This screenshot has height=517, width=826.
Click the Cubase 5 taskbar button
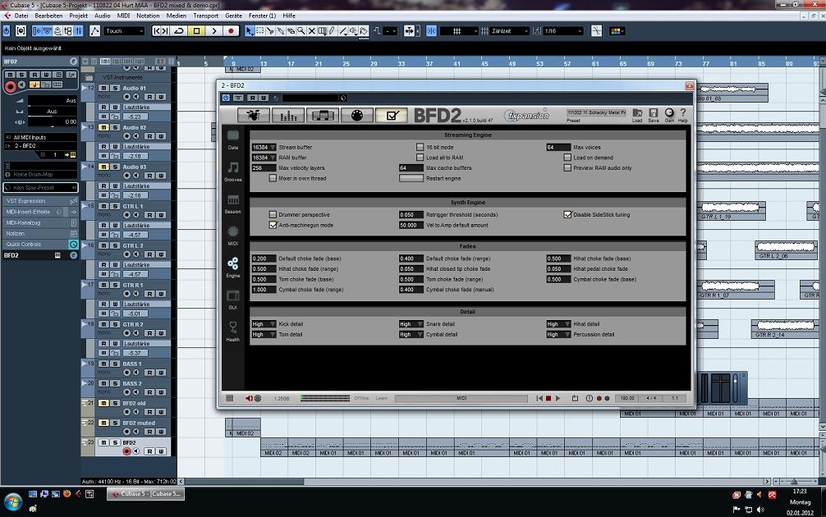coord(146,494)
